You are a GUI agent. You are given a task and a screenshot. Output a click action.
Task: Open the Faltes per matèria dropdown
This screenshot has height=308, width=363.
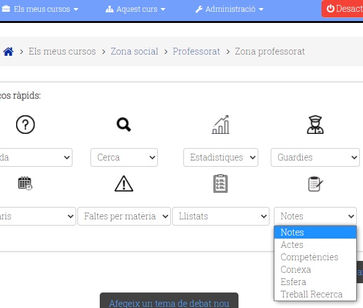125,216
